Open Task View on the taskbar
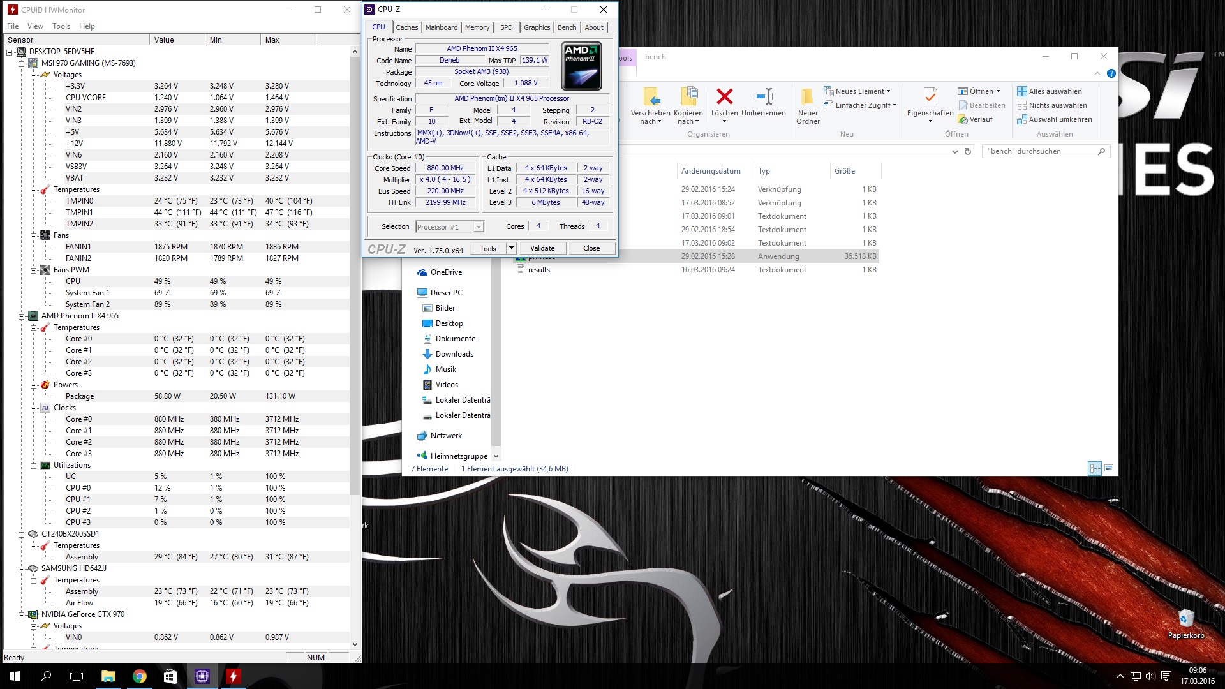 [x=77, y=676]
